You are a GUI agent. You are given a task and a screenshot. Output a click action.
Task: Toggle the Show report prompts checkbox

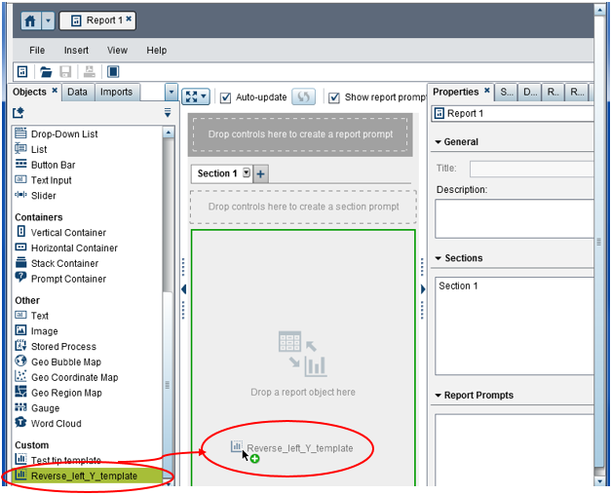(334, 97)
